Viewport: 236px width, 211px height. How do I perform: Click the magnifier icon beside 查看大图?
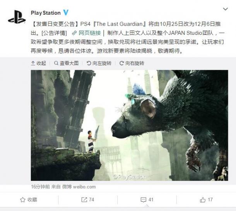pos(56,63)
